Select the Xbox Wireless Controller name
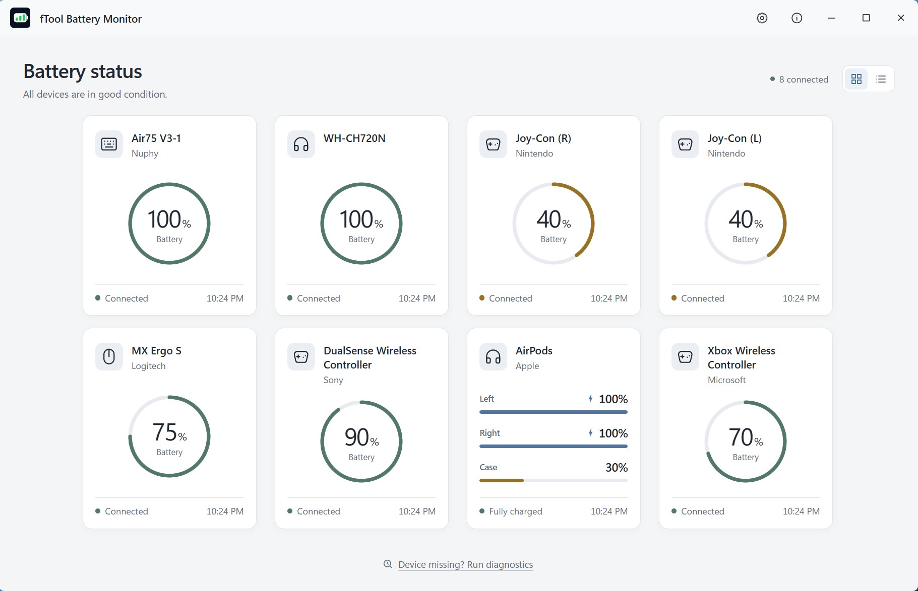 pyautogui.click(x=742, y=358)
